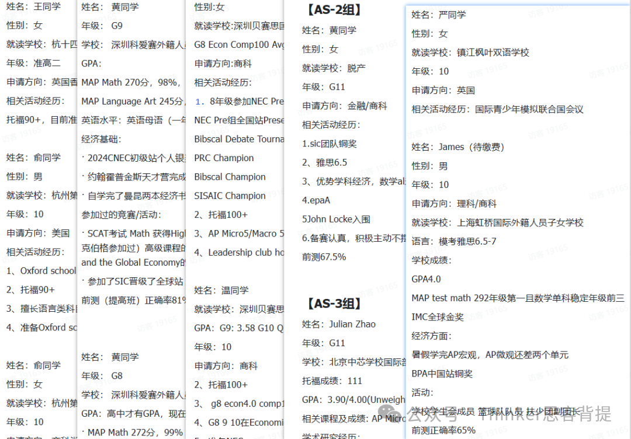Select the '自学完了曼昆两本经济书' bullet
Viewport: 631px width, 439px height.
[133, 196]
